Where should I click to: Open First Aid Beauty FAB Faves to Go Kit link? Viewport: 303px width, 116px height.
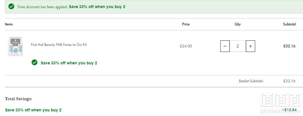coord(59,45)
